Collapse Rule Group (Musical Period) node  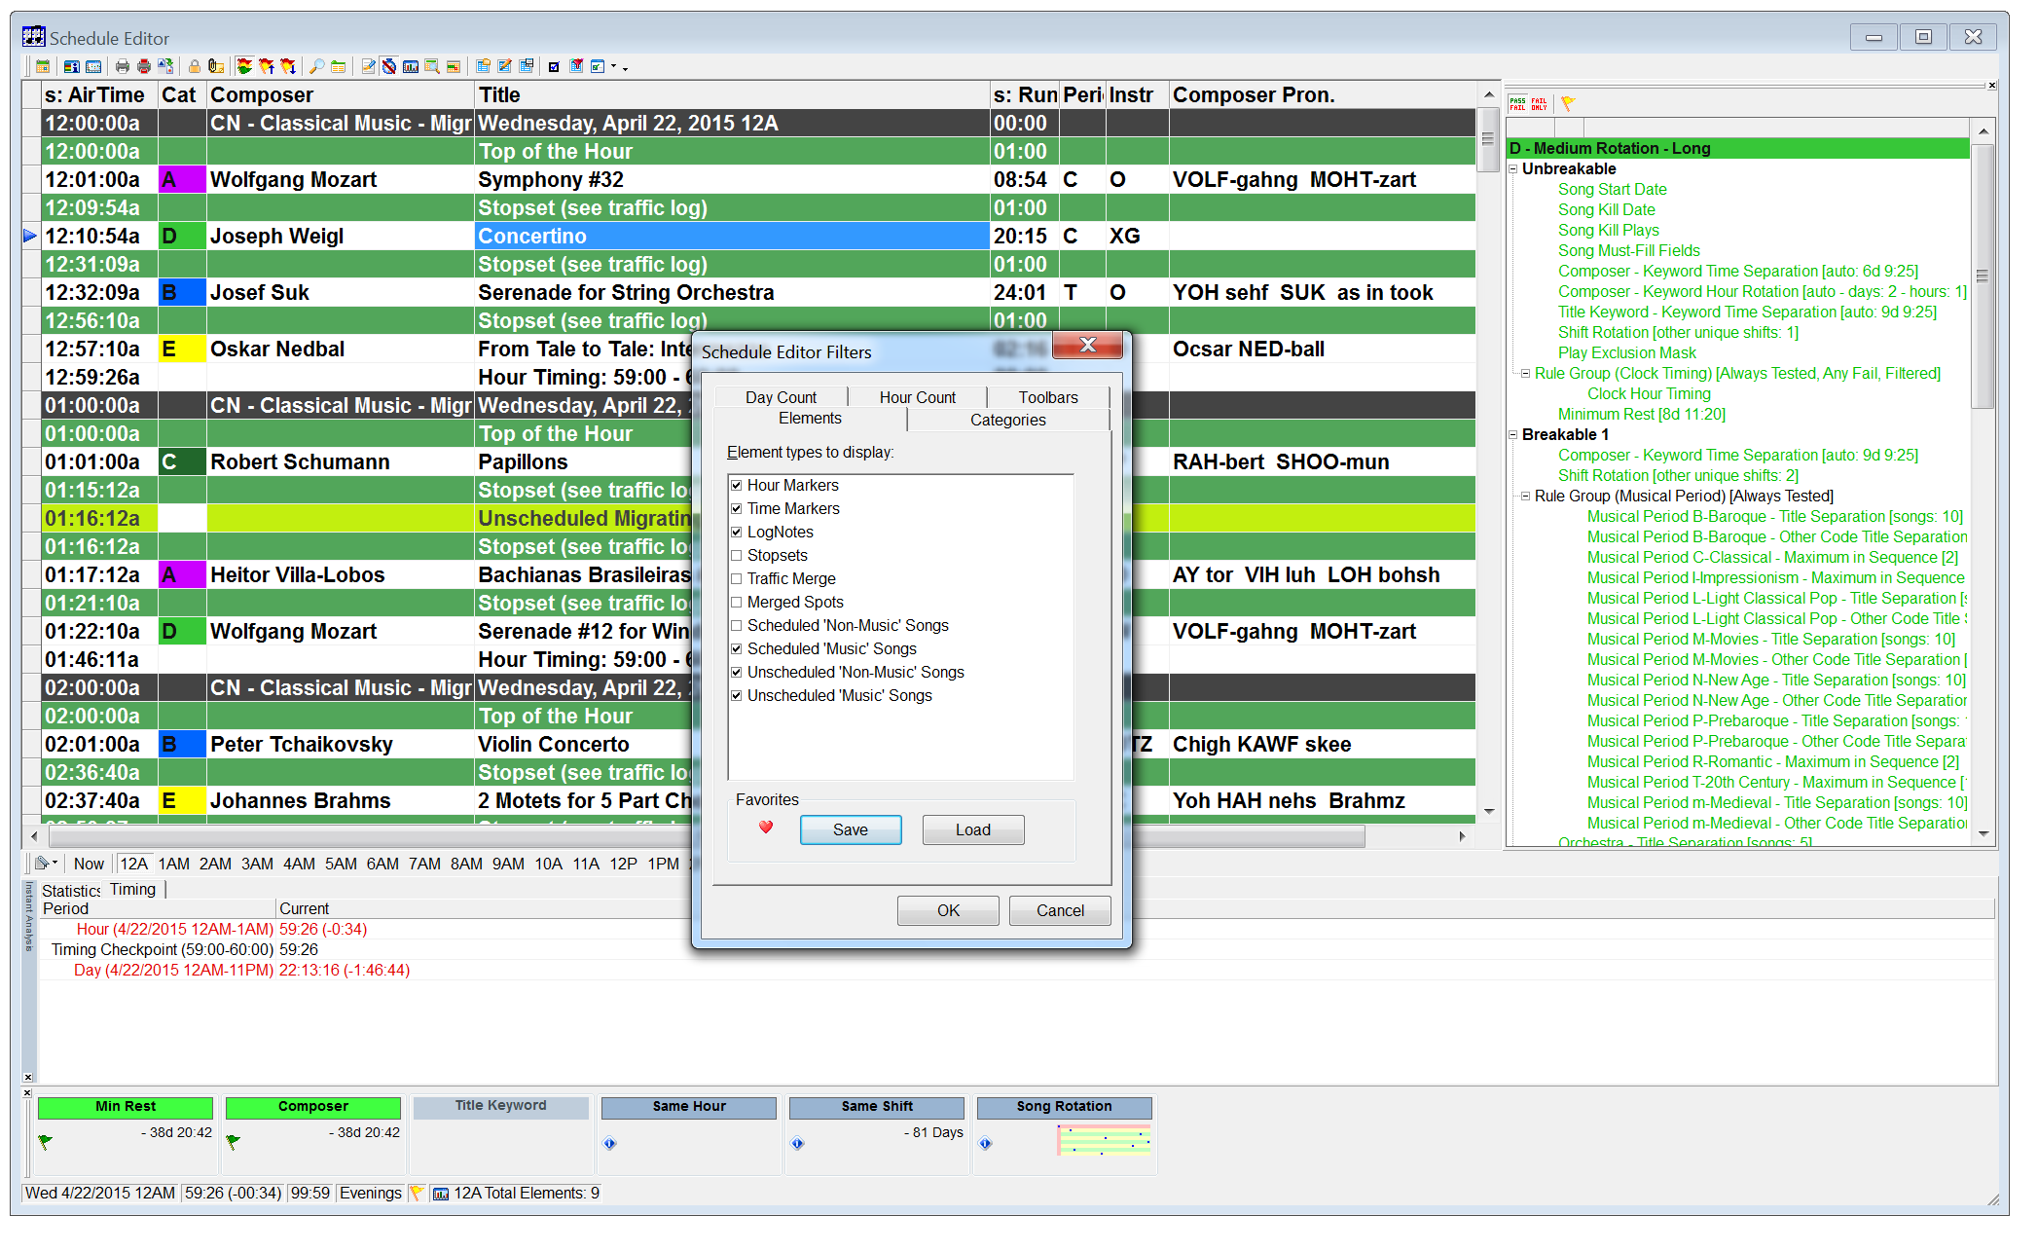coord(1525,497)
